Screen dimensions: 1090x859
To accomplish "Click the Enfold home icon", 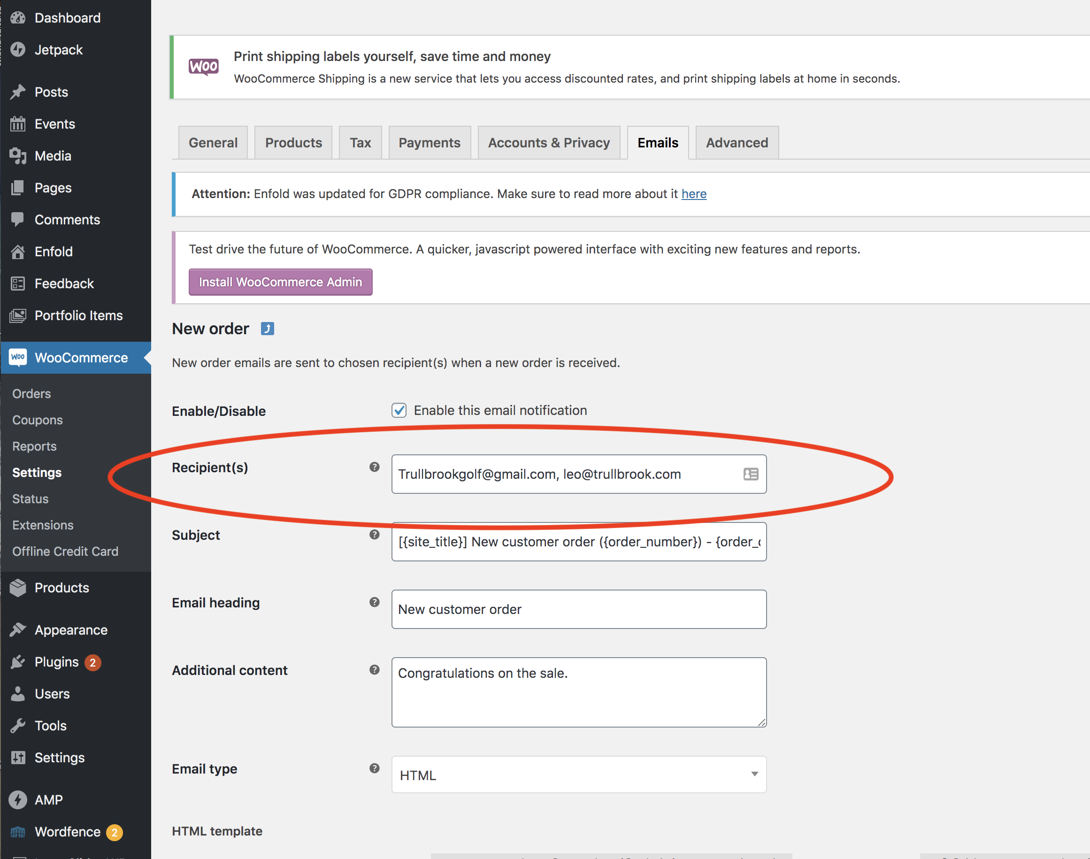I will [18, 252].
